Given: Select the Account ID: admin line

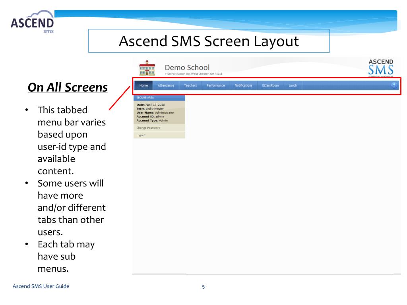Looking at the screenshot, I should point(150,116).
